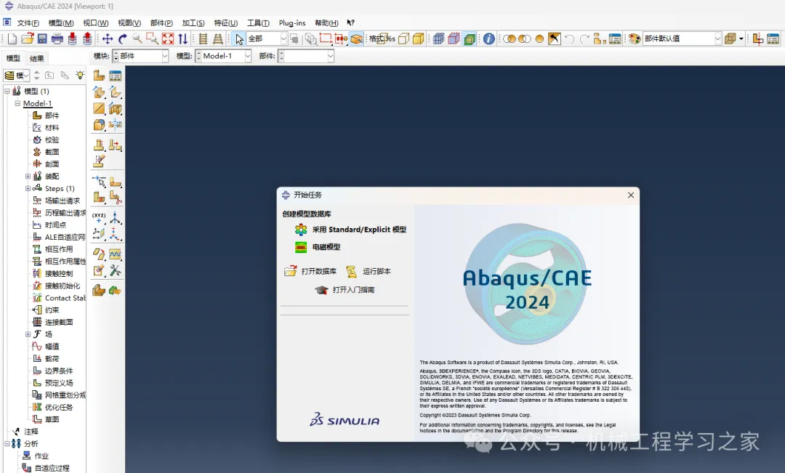Image resolution: width=785 pixels, height=473 pixels.
Task: Click the Print icon in toolbar
Action: pyautogui.click(x=57, y=39)
